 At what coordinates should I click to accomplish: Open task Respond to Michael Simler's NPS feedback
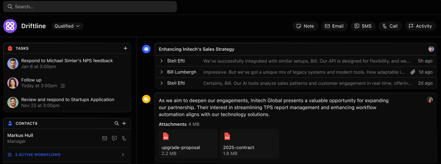67,61
